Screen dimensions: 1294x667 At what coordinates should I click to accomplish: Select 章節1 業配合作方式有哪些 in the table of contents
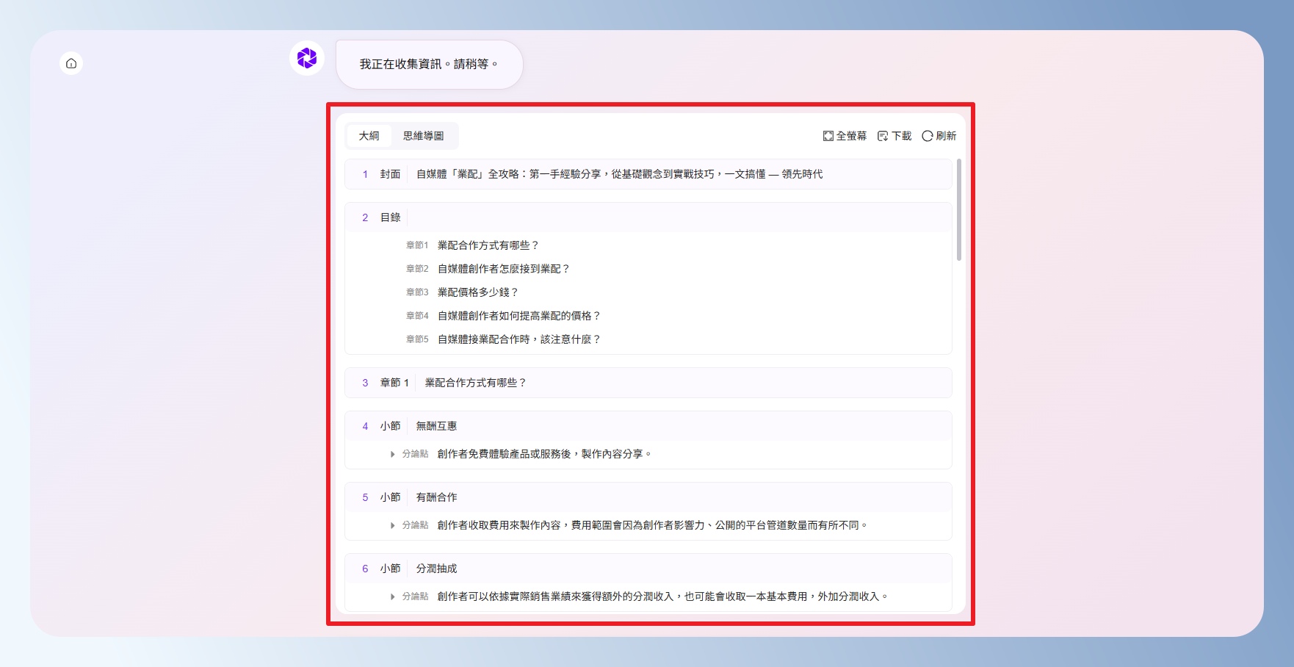point(488,245)
